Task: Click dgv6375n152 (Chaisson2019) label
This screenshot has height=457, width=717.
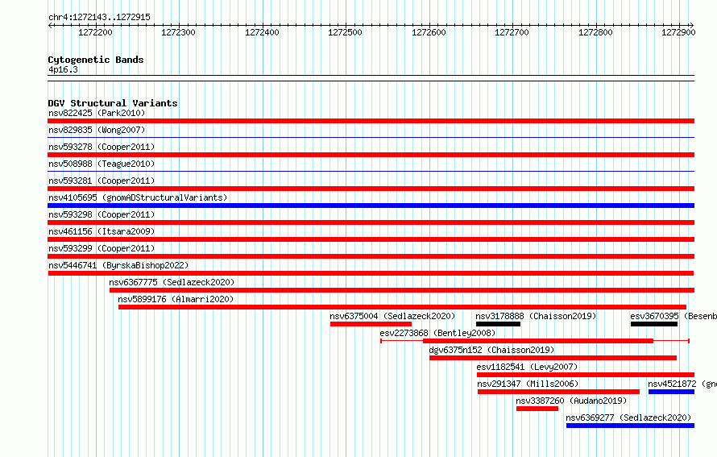Action: (491, 350)
